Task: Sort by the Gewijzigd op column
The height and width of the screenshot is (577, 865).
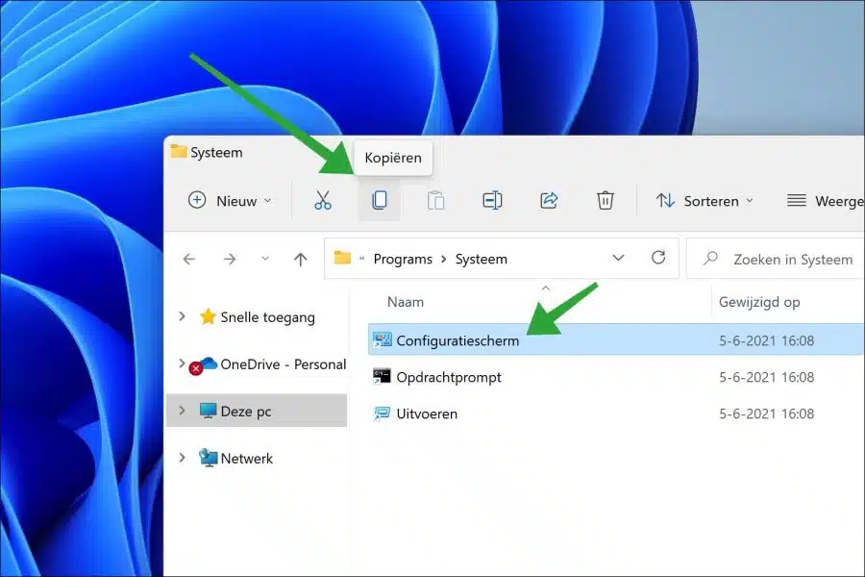Action: (x=759, y=302)
